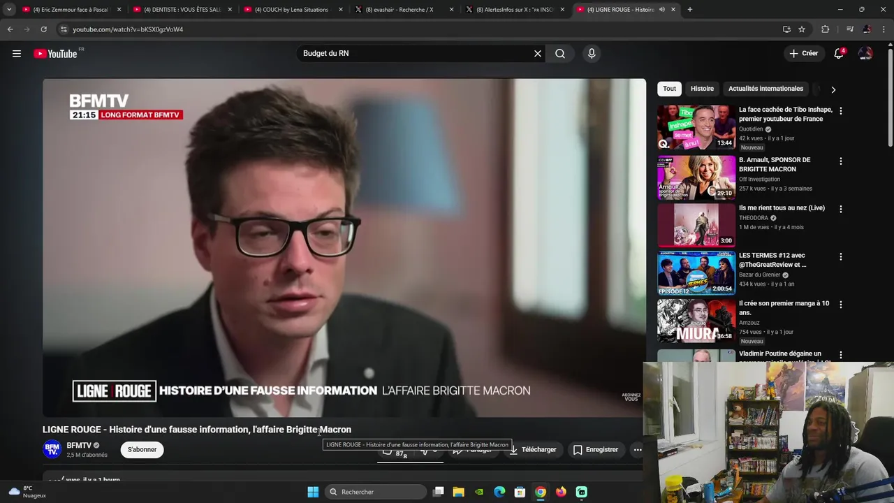Open options menu for B. Arnault video
Viewport: 894px width, 503px height.
[x=840, y=161]
